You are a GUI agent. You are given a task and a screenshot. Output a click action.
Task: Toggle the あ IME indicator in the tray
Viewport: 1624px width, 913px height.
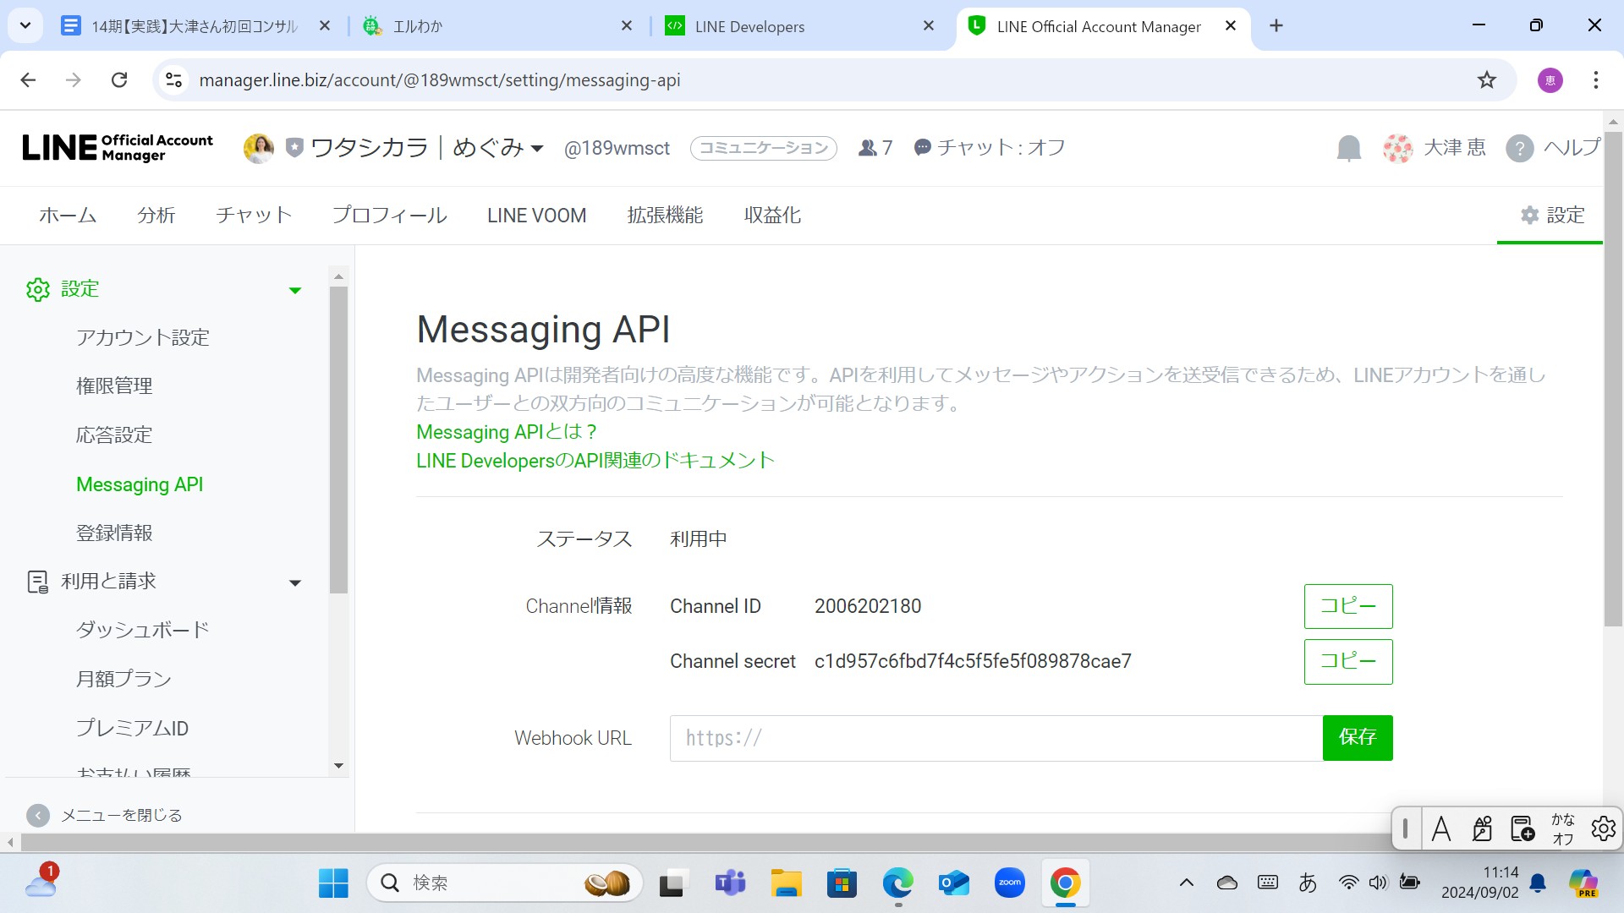(x=1308, y=883)
